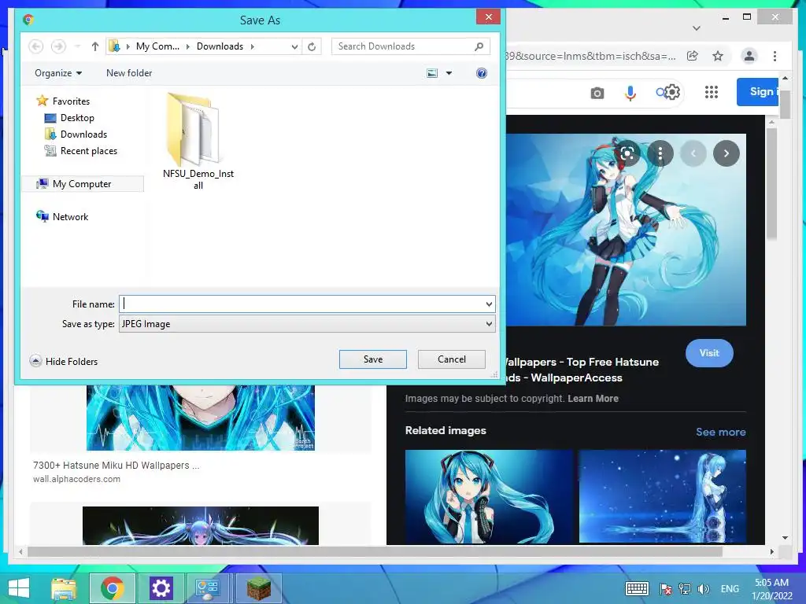Go forward in the Save As dialog
Viewport: 806px width, 604px height.
[58, 46]
